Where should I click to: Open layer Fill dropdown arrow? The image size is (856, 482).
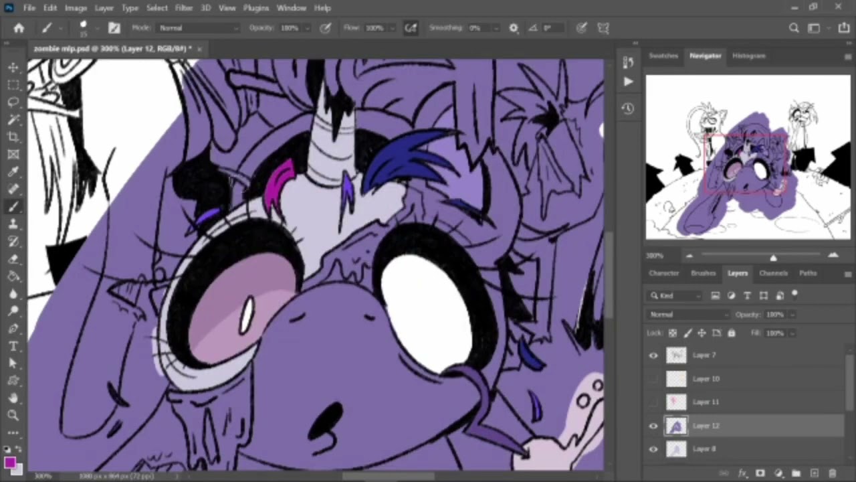[792, 333]
